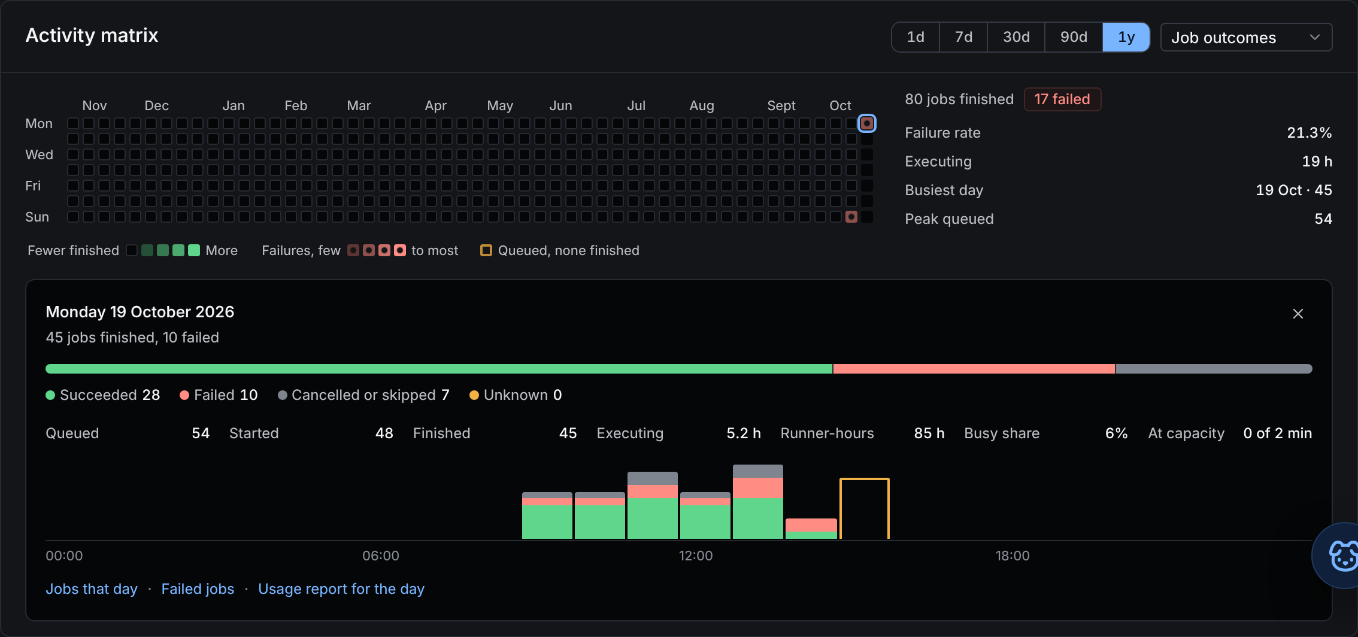Switch range to 1d
The image size is (1358, 637).
(x=916, y=37)
